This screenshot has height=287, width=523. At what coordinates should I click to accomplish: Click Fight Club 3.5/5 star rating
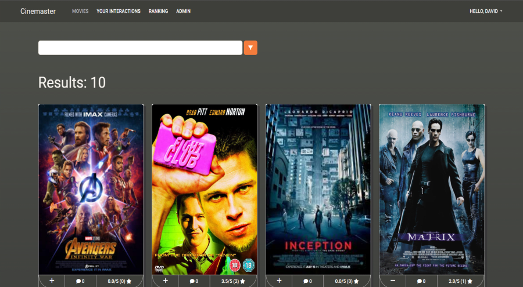click(233, 281)
